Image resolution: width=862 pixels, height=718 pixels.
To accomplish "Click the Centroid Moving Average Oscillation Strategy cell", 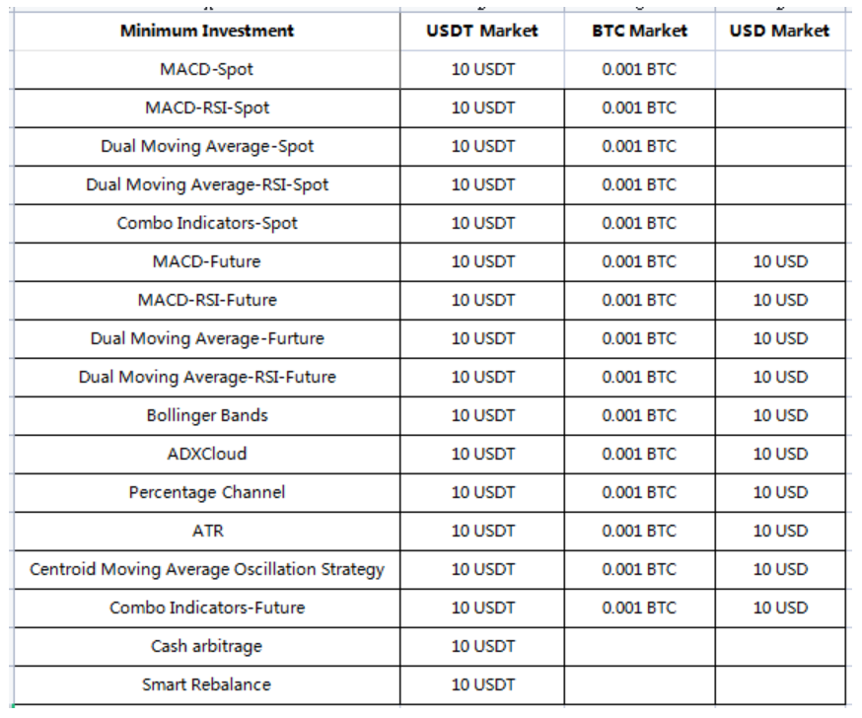I will pos(207,570).
